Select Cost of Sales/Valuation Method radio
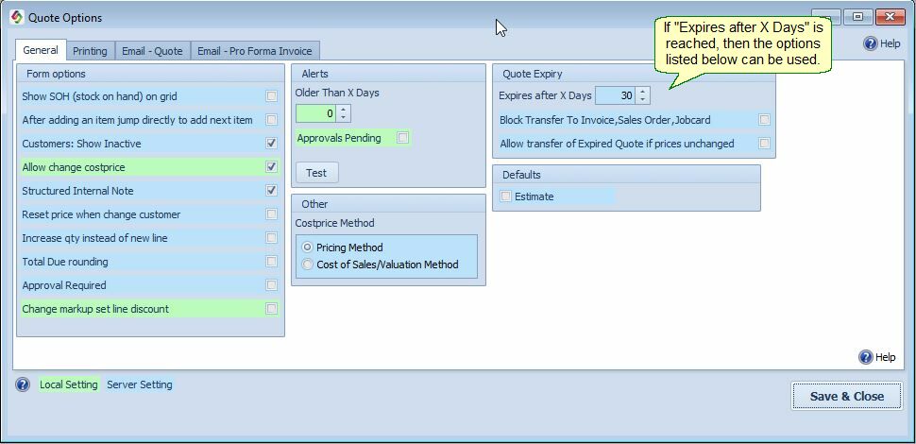Viewport: 916px width, 444px height. (307, 265)
